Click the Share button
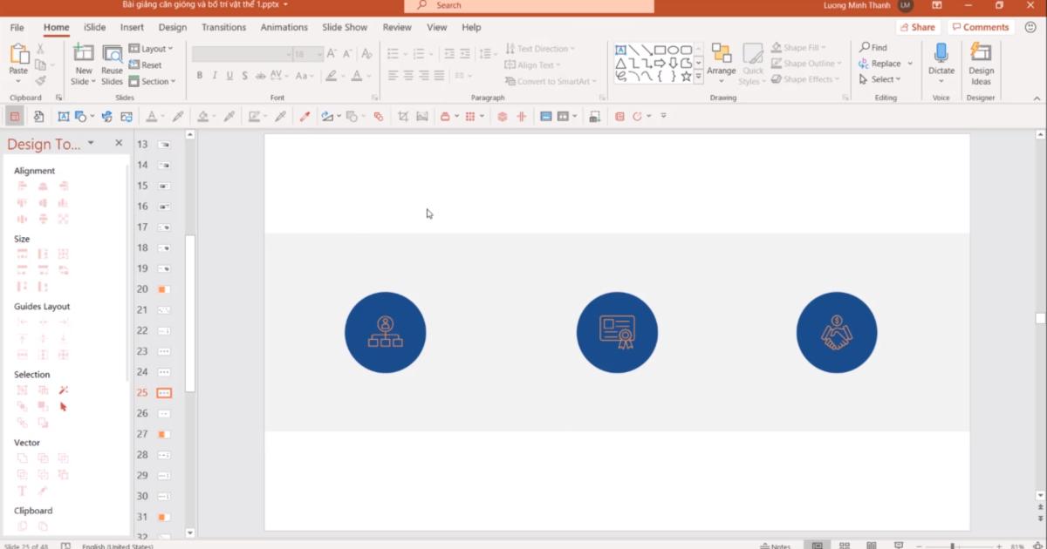The image size is (1047, 549). 917,27
